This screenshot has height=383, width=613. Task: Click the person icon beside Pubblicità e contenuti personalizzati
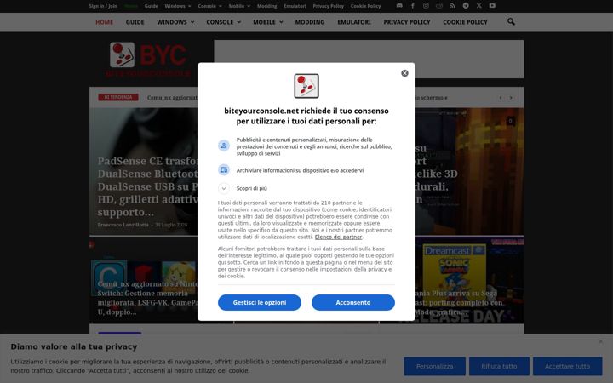tap(224, 146)
